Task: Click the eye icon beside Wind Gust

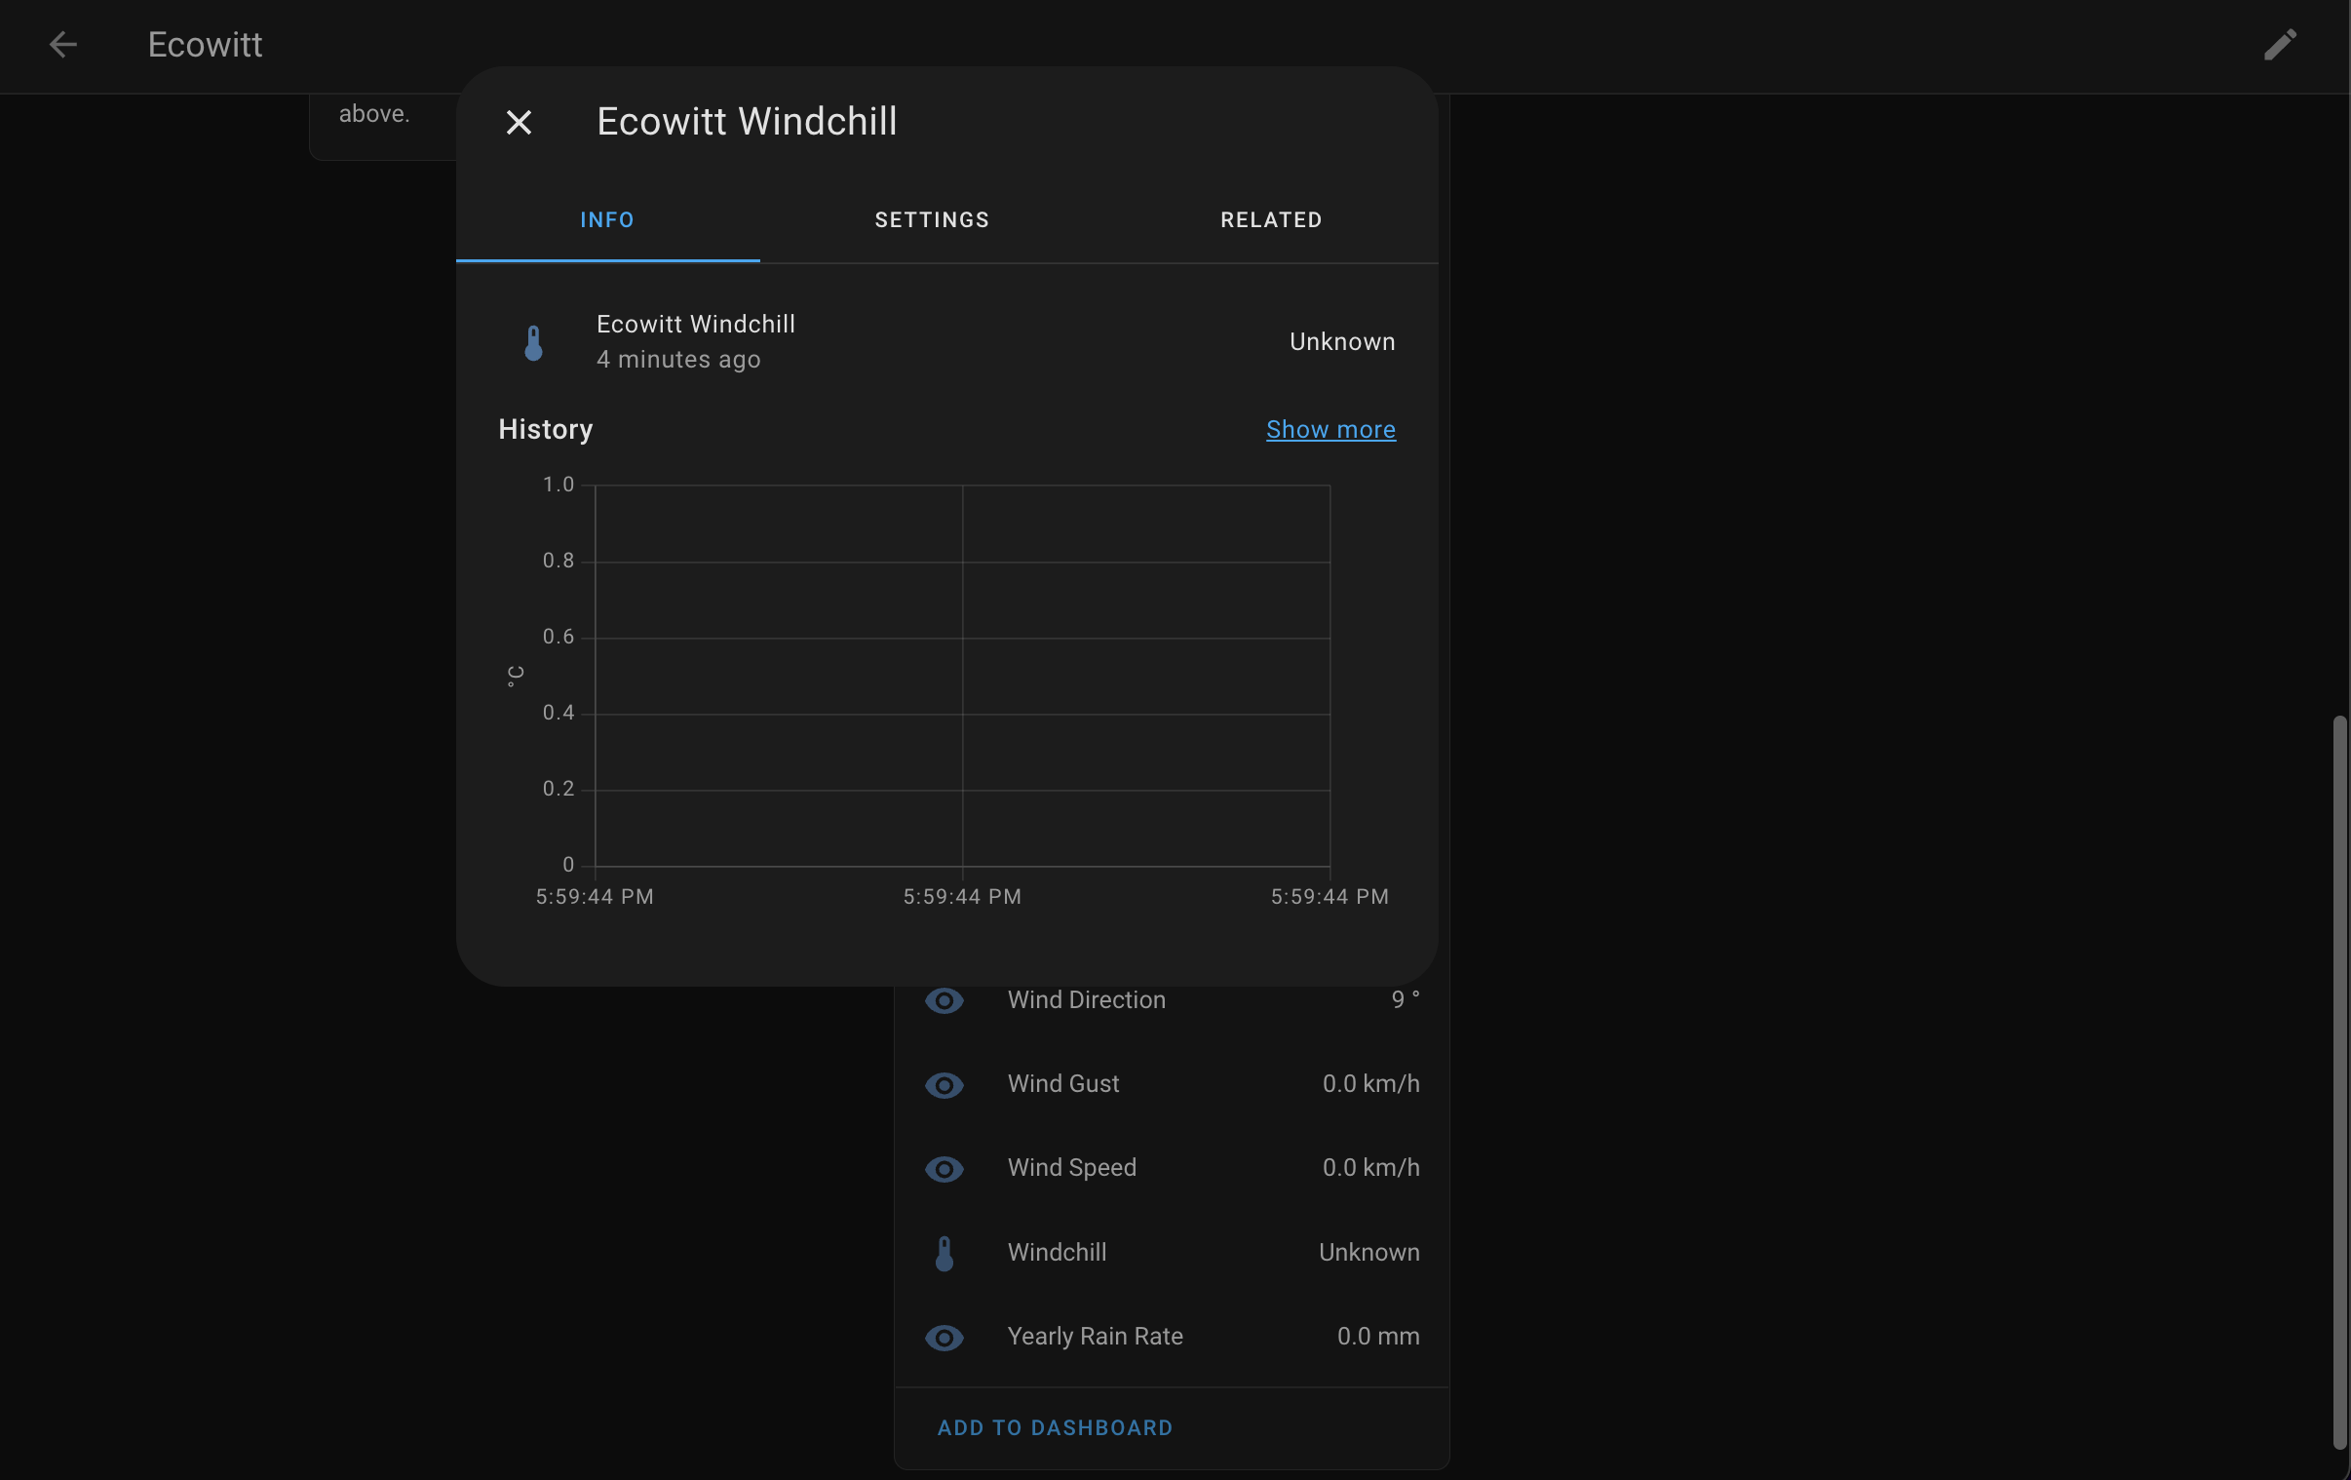Action: 944,1084
